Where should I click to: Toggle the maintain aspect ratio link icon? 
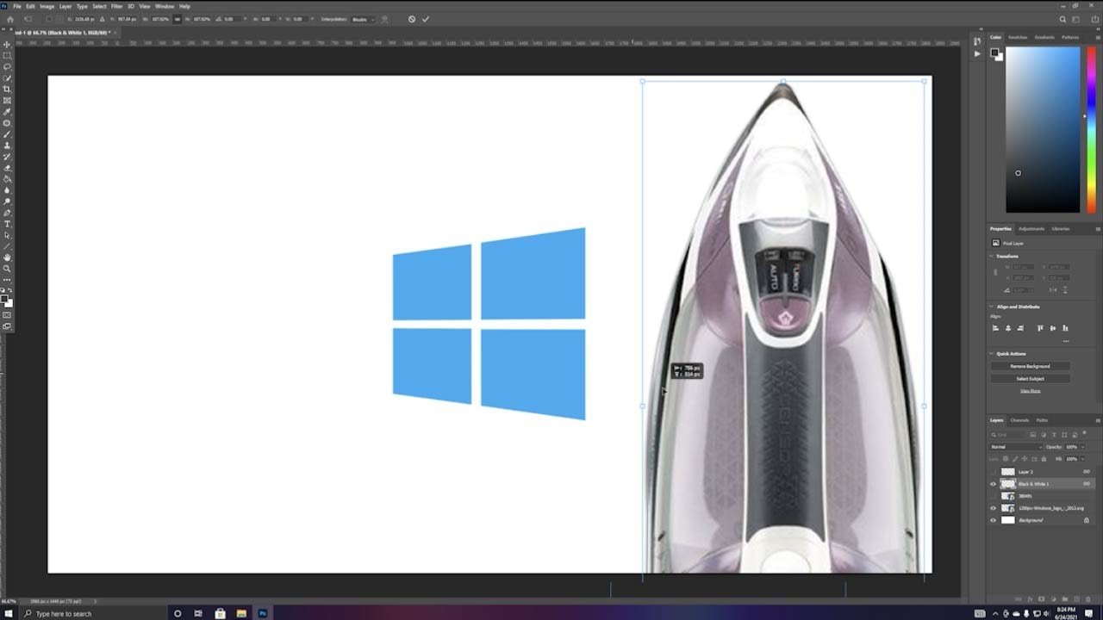point(178,19)
